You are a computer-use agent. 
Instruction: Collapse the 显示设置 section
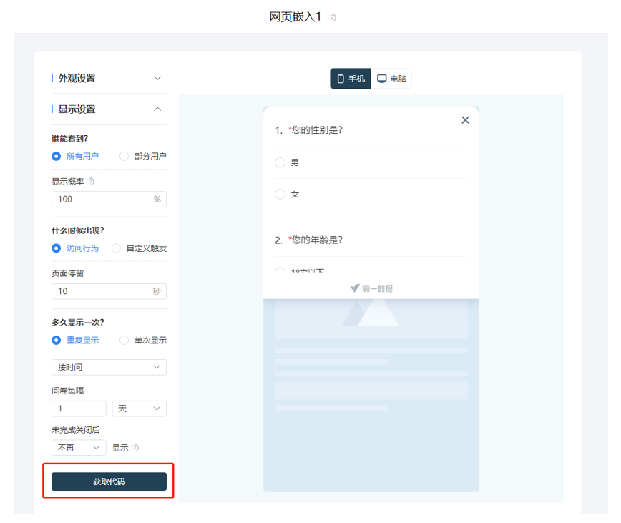[109, 109]
